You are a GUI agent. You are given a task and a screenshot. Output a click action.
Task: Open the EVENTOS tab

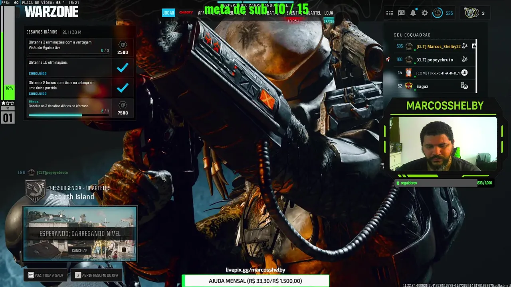tap(294, 13)
